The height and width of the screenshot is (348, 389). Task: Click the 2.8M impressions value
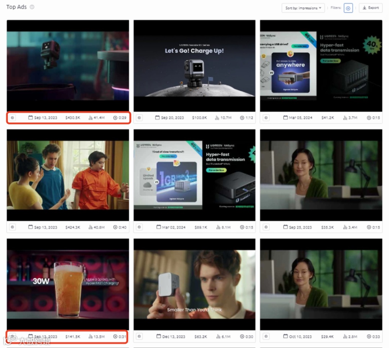click(x=353, y=336)
